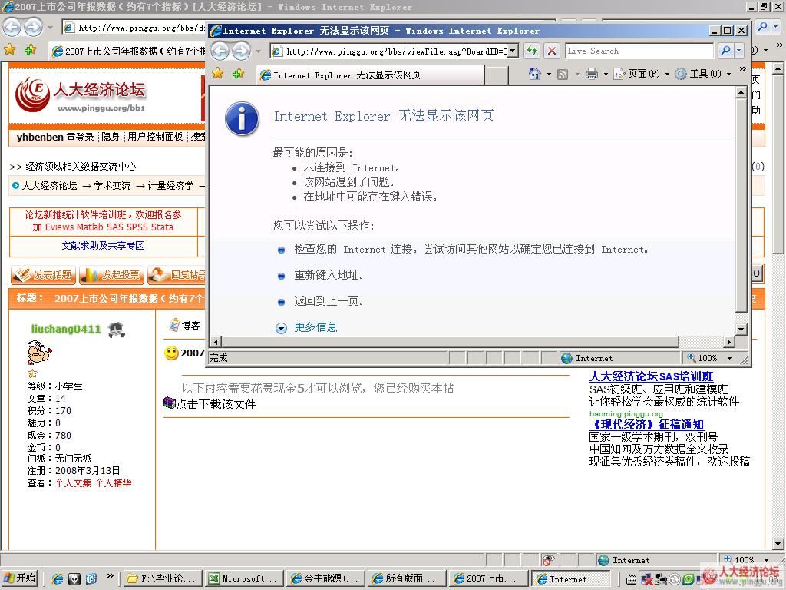Expand toolbar overflow chevron in error window
This screenshot has width=786, height=590.
(x=742, y=68)
